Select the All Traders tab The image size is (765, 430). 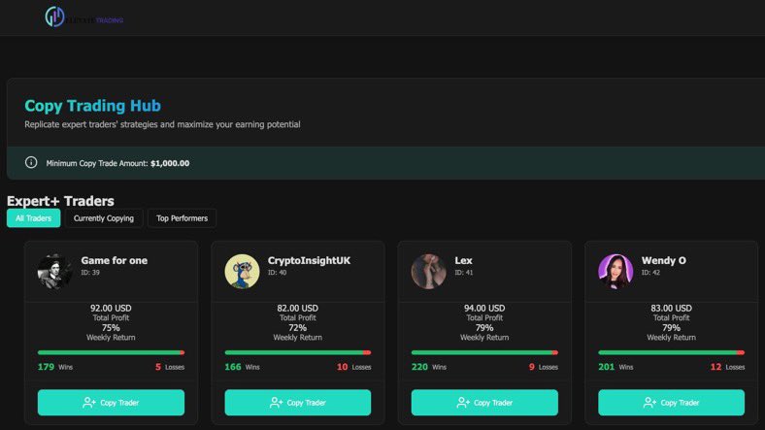pos(33,218)
